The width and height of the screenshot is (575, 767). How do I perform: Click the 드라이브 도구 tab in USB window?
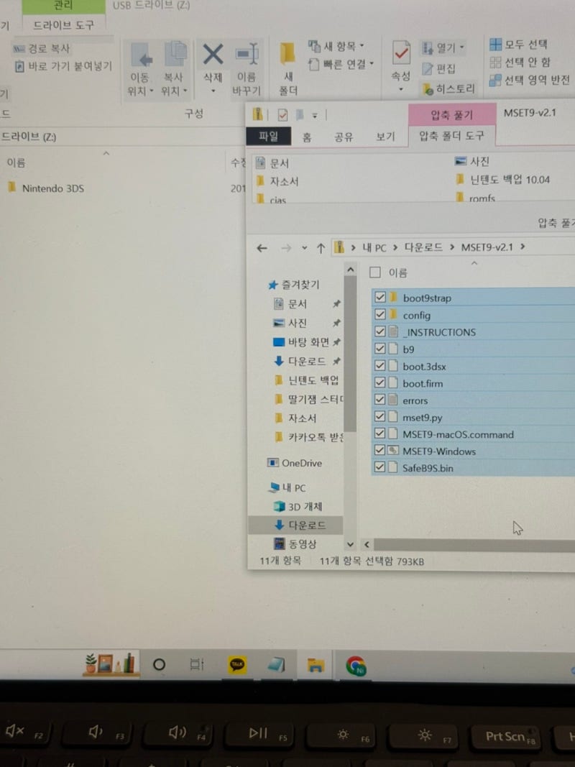tap(63, 25)
